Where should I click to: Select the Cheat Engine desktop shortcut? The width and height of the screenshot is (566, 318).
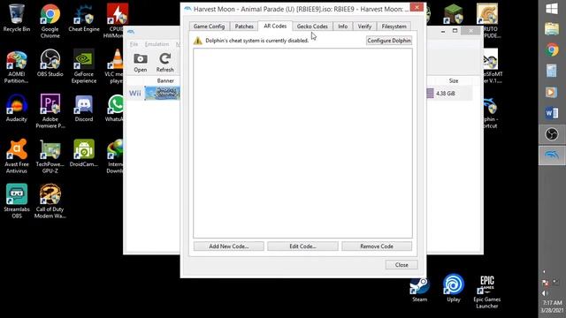(84, 18)
